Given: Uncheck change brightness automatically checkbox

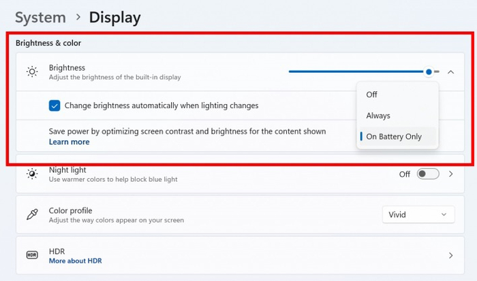Looking at the screenshot, I should click(x=55, y=105).
